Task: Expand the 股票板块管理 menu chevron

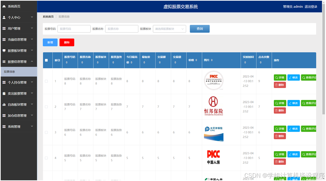Action: click(x=32, y=50)
